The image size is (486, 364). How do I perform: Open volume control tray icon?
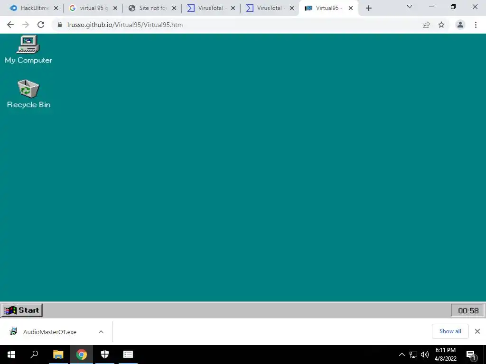pyautogui.click(x=425, y=355)
